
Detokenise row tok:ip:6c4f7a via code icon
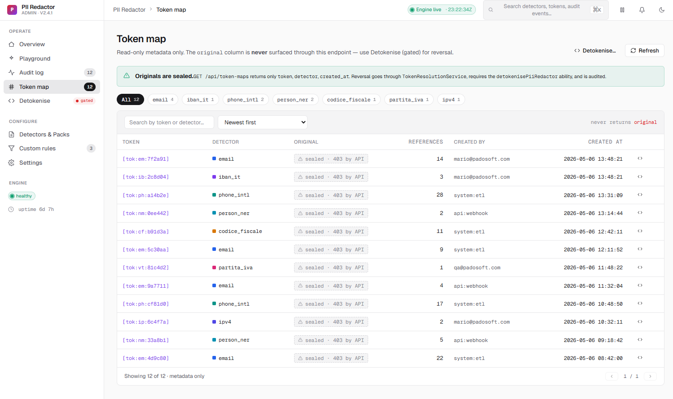click(640, 322)
